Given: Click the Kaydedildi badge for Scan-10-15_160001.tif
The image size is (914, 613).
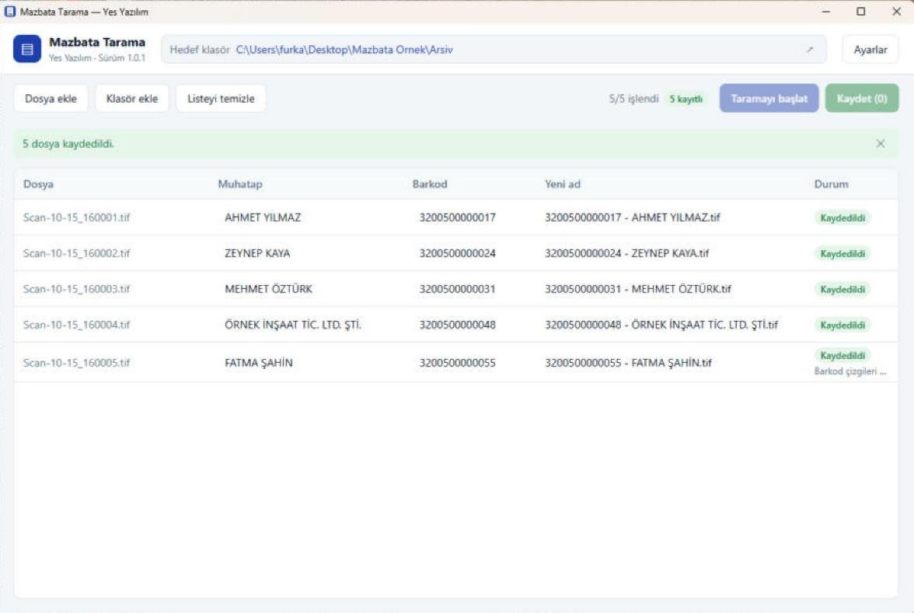Looking at the screenshot, I should pyautogui.click(x=842, y=218).
